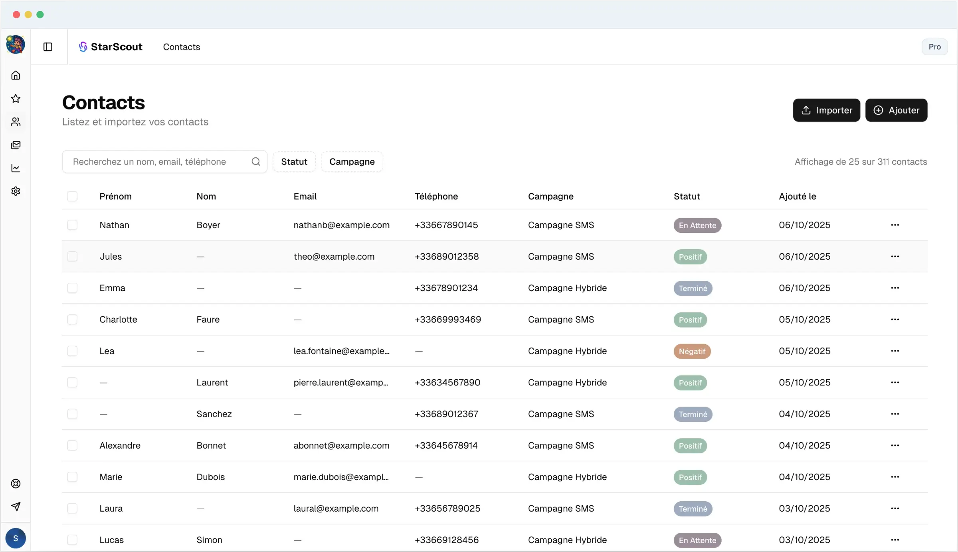Toggle the sidebar collapse icon in the header

pyautogui.click(x=48, y=47)
